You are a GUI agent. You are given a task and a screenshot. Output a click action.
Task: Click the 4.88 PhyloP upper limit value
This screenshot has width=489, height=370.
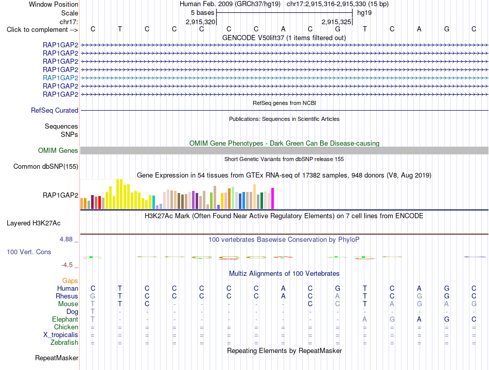[66, 239]
